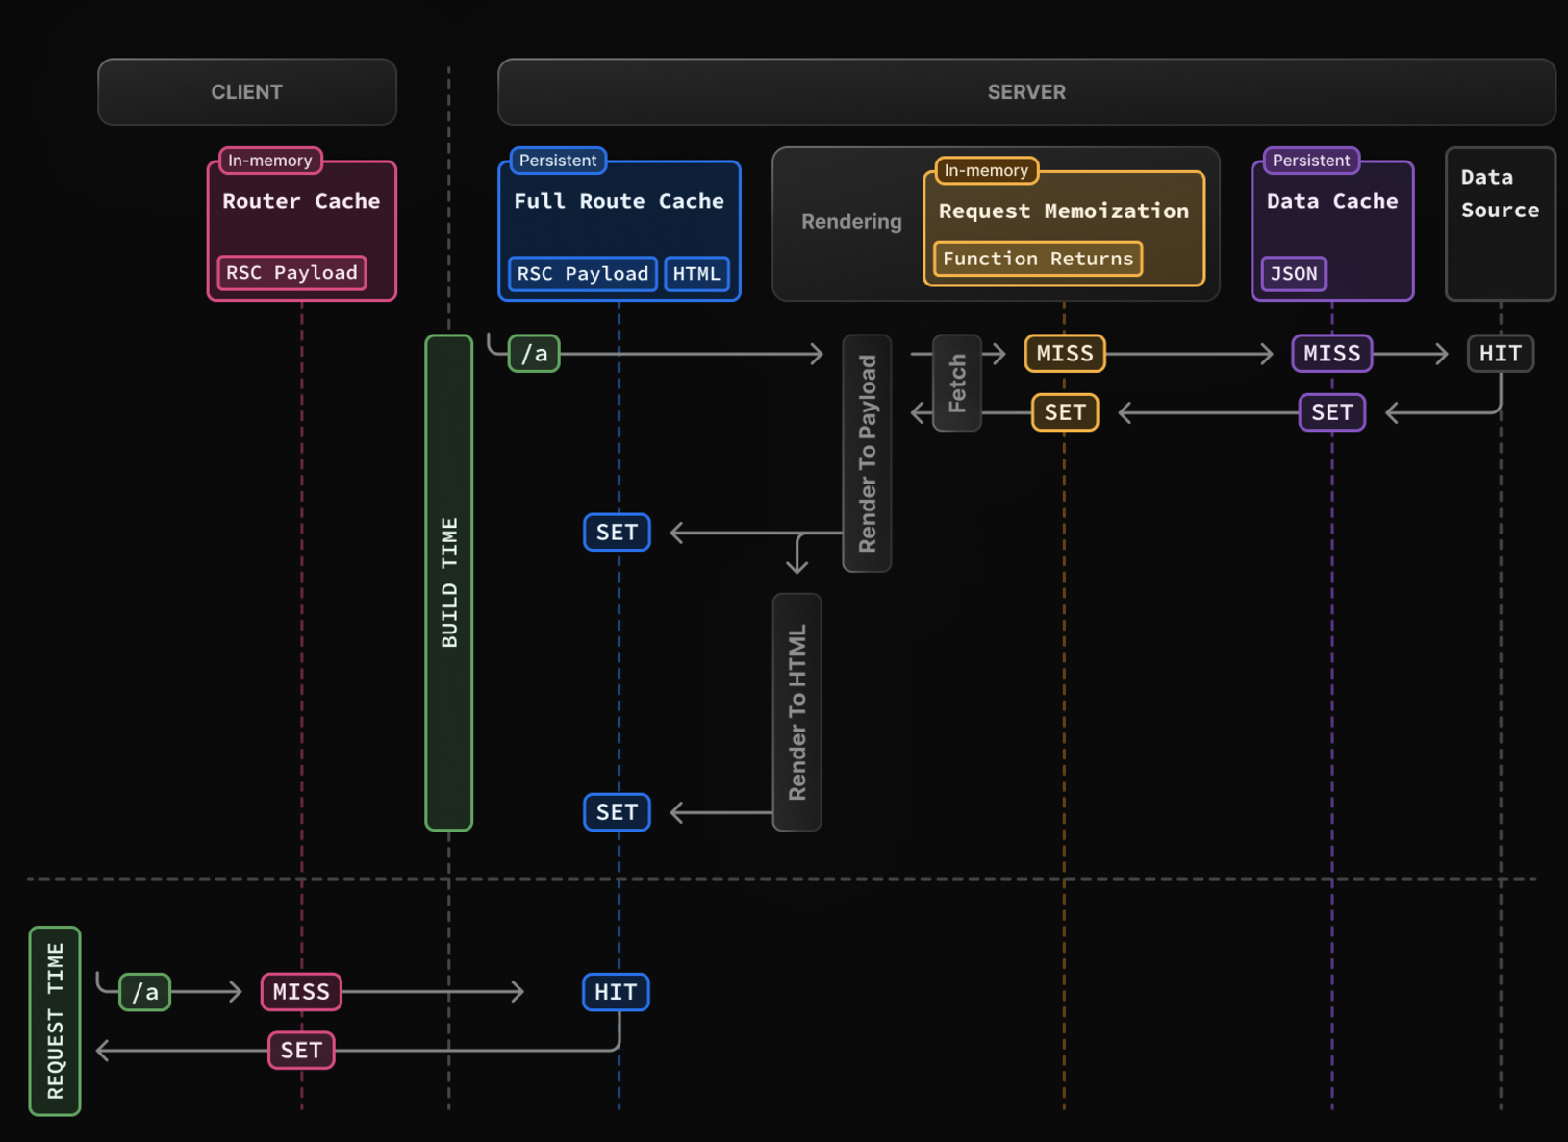Image resolution: width=1568 pixels, height=1142 pixels.
Task: Select the Router Cache title
Action: [x=301, y=201]
